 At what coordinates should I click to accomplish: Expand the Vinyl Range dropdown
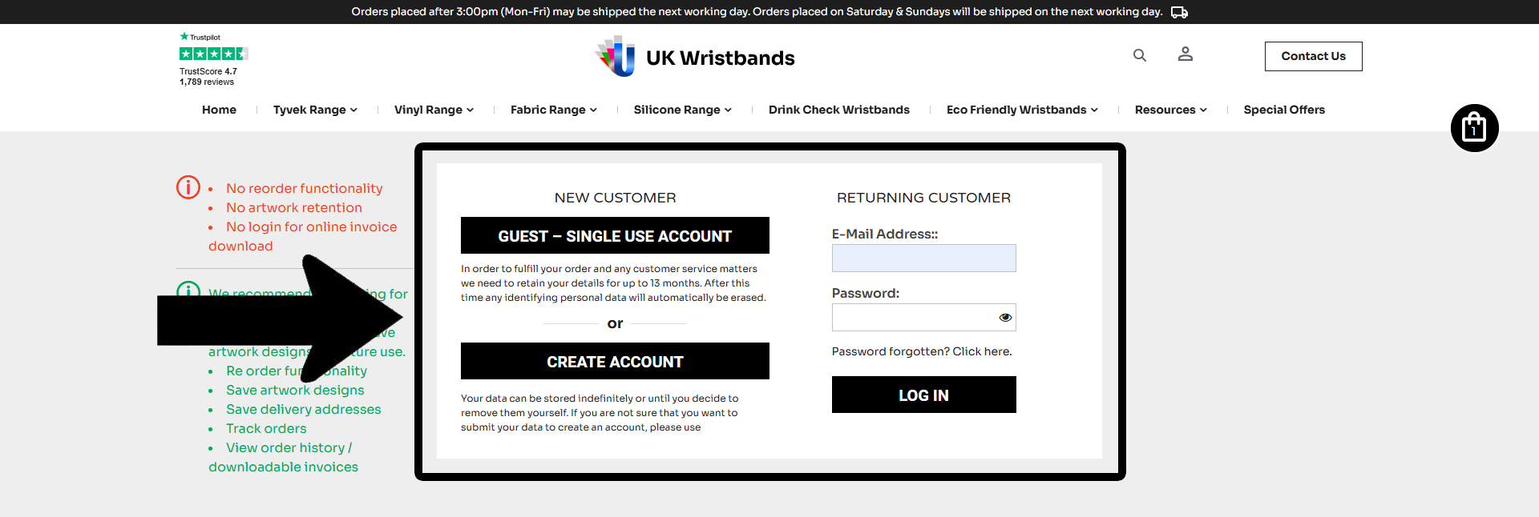pyautogui.click(x=434, y=110)
